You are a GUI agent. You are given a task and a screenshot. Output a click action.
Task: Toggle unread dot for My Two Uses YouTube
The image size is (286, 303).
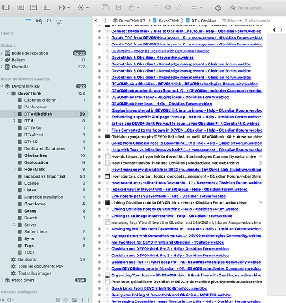click(x=99, y=242)
